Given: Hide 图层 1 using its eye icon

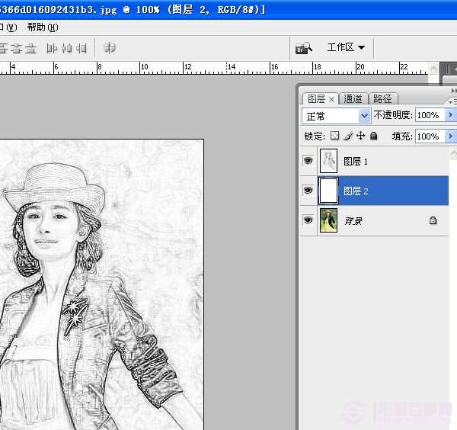Looking at the screenshot, I should point(308,162).
